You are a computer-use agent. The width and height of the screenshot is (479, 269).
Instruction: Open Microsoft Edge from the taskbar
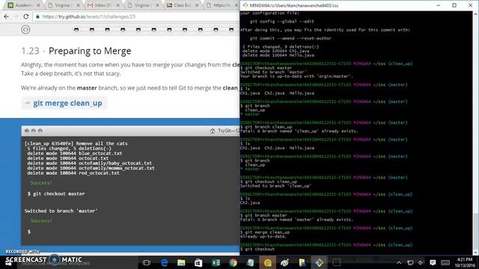[164, 262]
